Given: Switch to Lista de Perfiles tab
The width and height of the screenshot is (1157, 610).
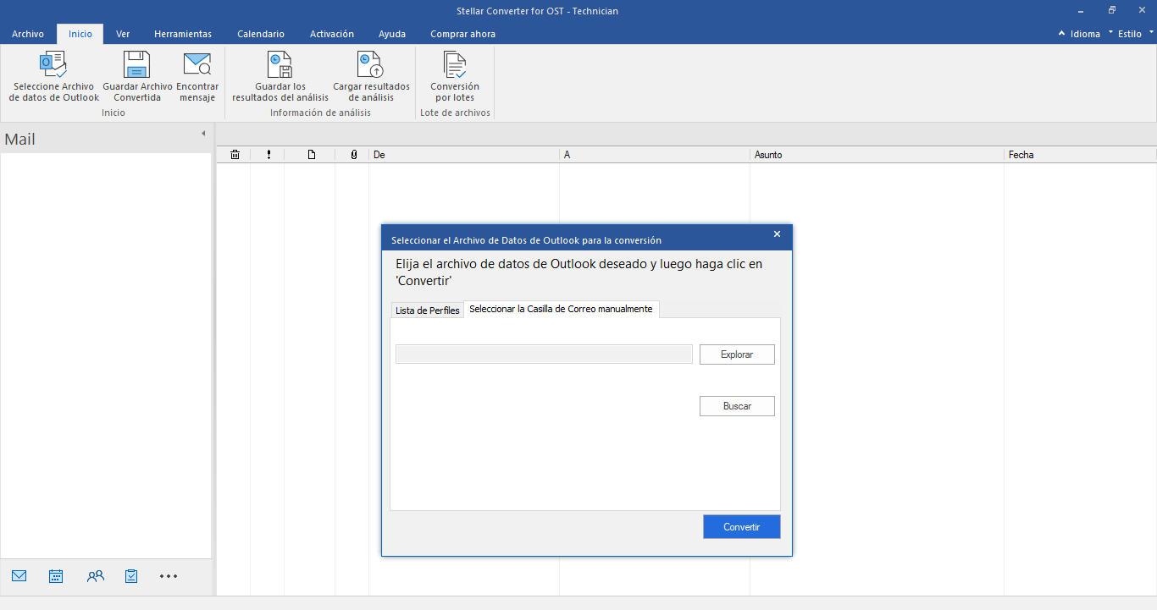Looking at the screenshot, I should click(x=428, y=310).
